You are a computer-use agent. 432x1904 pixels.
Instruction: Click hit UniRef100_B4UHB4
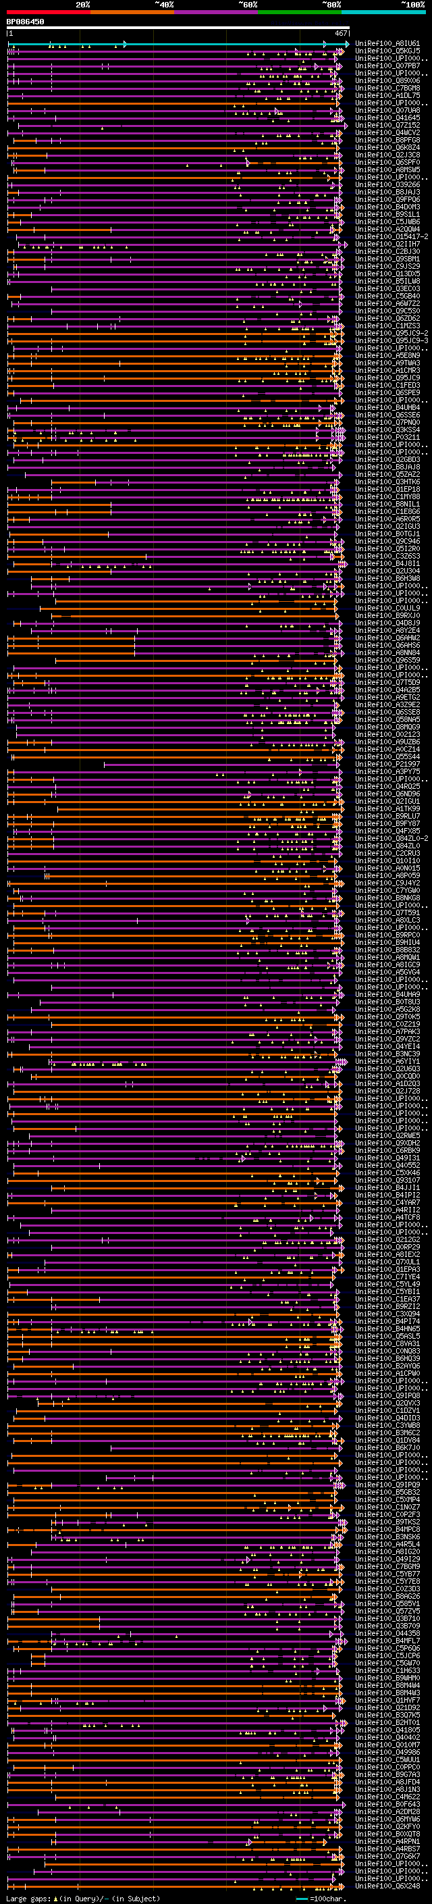point(387,407)
